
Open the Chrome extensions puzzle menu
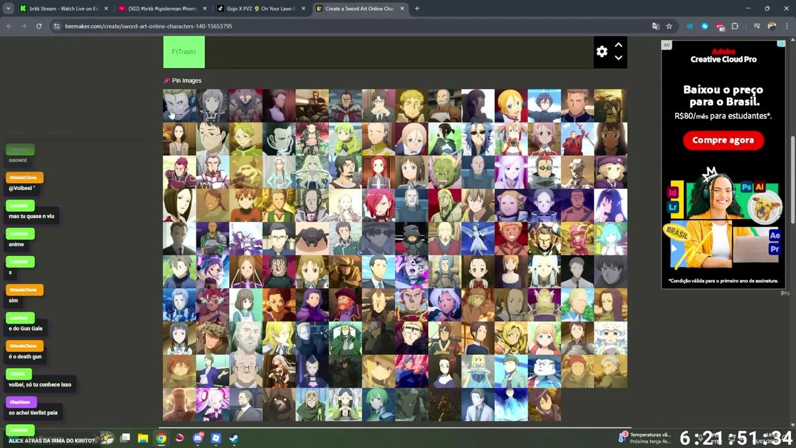pos(735,26)
